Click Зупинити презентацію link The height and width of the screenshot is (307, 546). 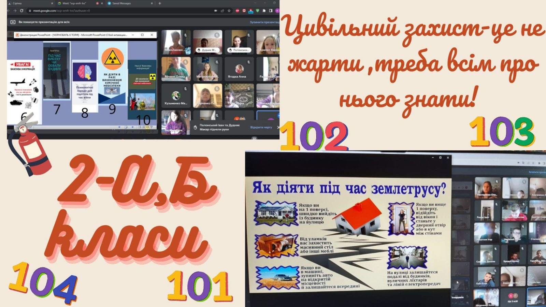point(264,22)
